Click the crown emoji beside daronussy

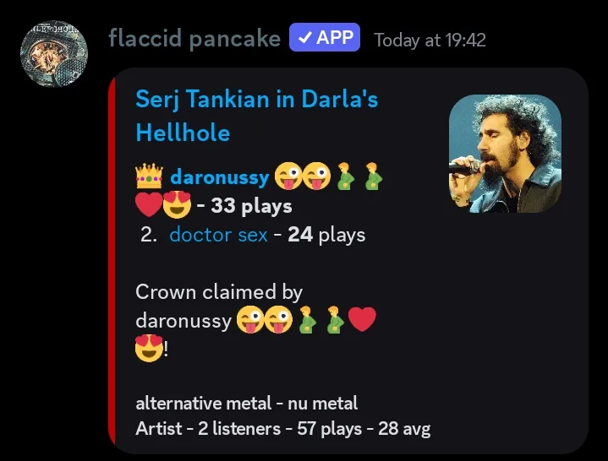[149, 176]
